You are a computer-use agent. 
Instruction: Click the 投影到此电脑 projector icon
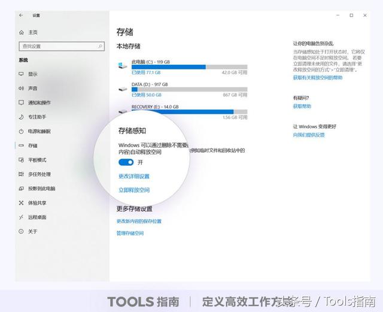(x=22, y=189)
